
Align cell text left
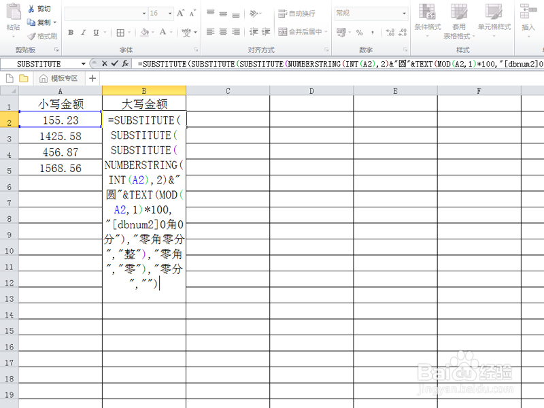pyautogui.click(x=210, y=32)
